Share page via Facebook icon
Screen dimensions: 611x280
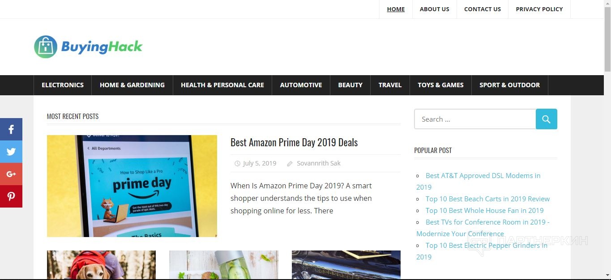[x=11, y=129]
